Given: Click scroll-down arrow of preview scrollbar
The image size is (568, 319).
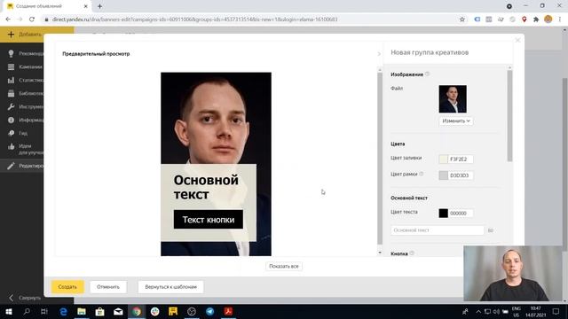Looking at the screenshot, I should tap(380, 253).
